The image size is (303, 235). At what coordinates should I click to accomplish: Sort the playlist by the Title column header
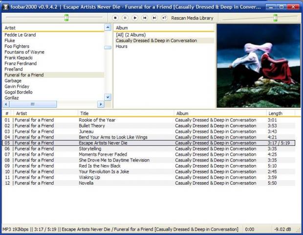click(x=126, y=114)
